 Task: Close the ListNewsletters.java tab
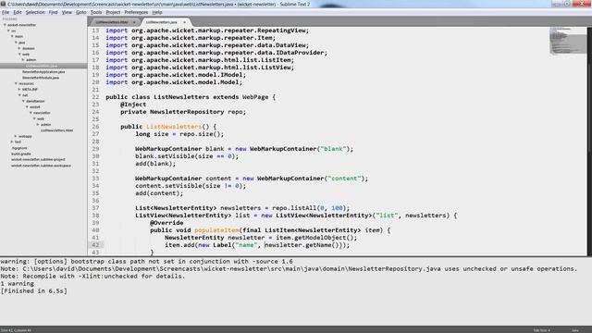coord(184,22)
